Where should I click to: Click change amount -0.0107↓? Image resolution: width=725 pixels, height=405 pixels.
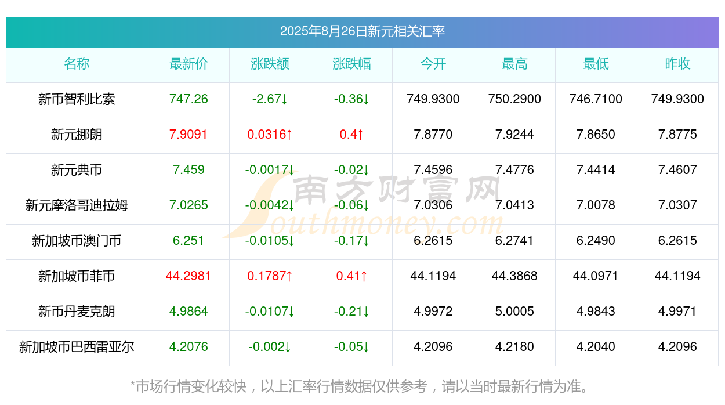[270, 312]
